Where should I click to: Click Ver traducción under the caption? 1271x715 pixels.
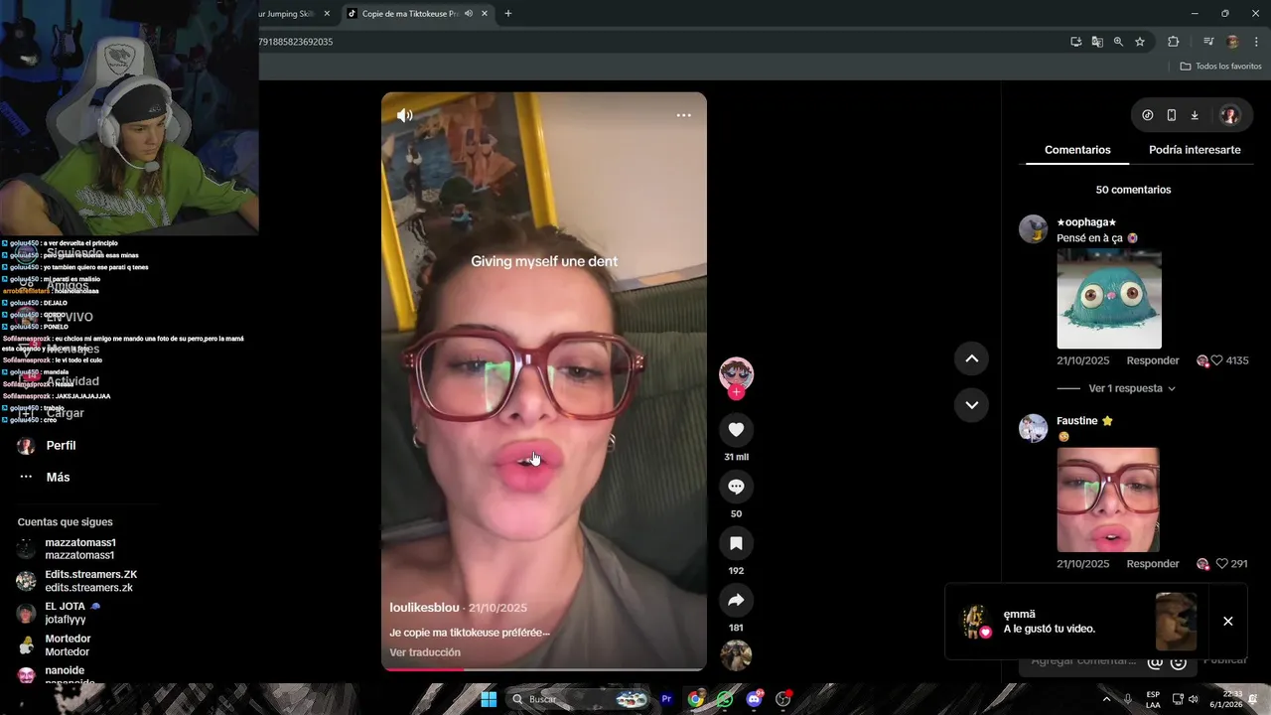pos(425,652)
